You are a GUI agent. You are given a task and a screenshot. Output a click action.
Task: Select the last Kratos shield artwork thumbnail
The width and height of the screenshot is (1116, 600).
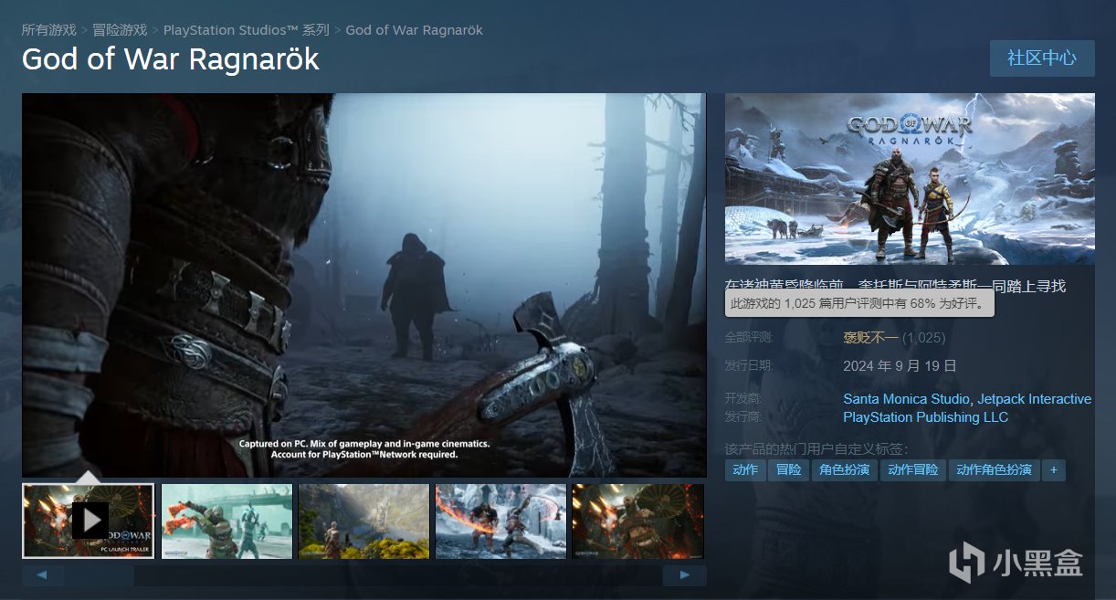click(x=637, y=521)
